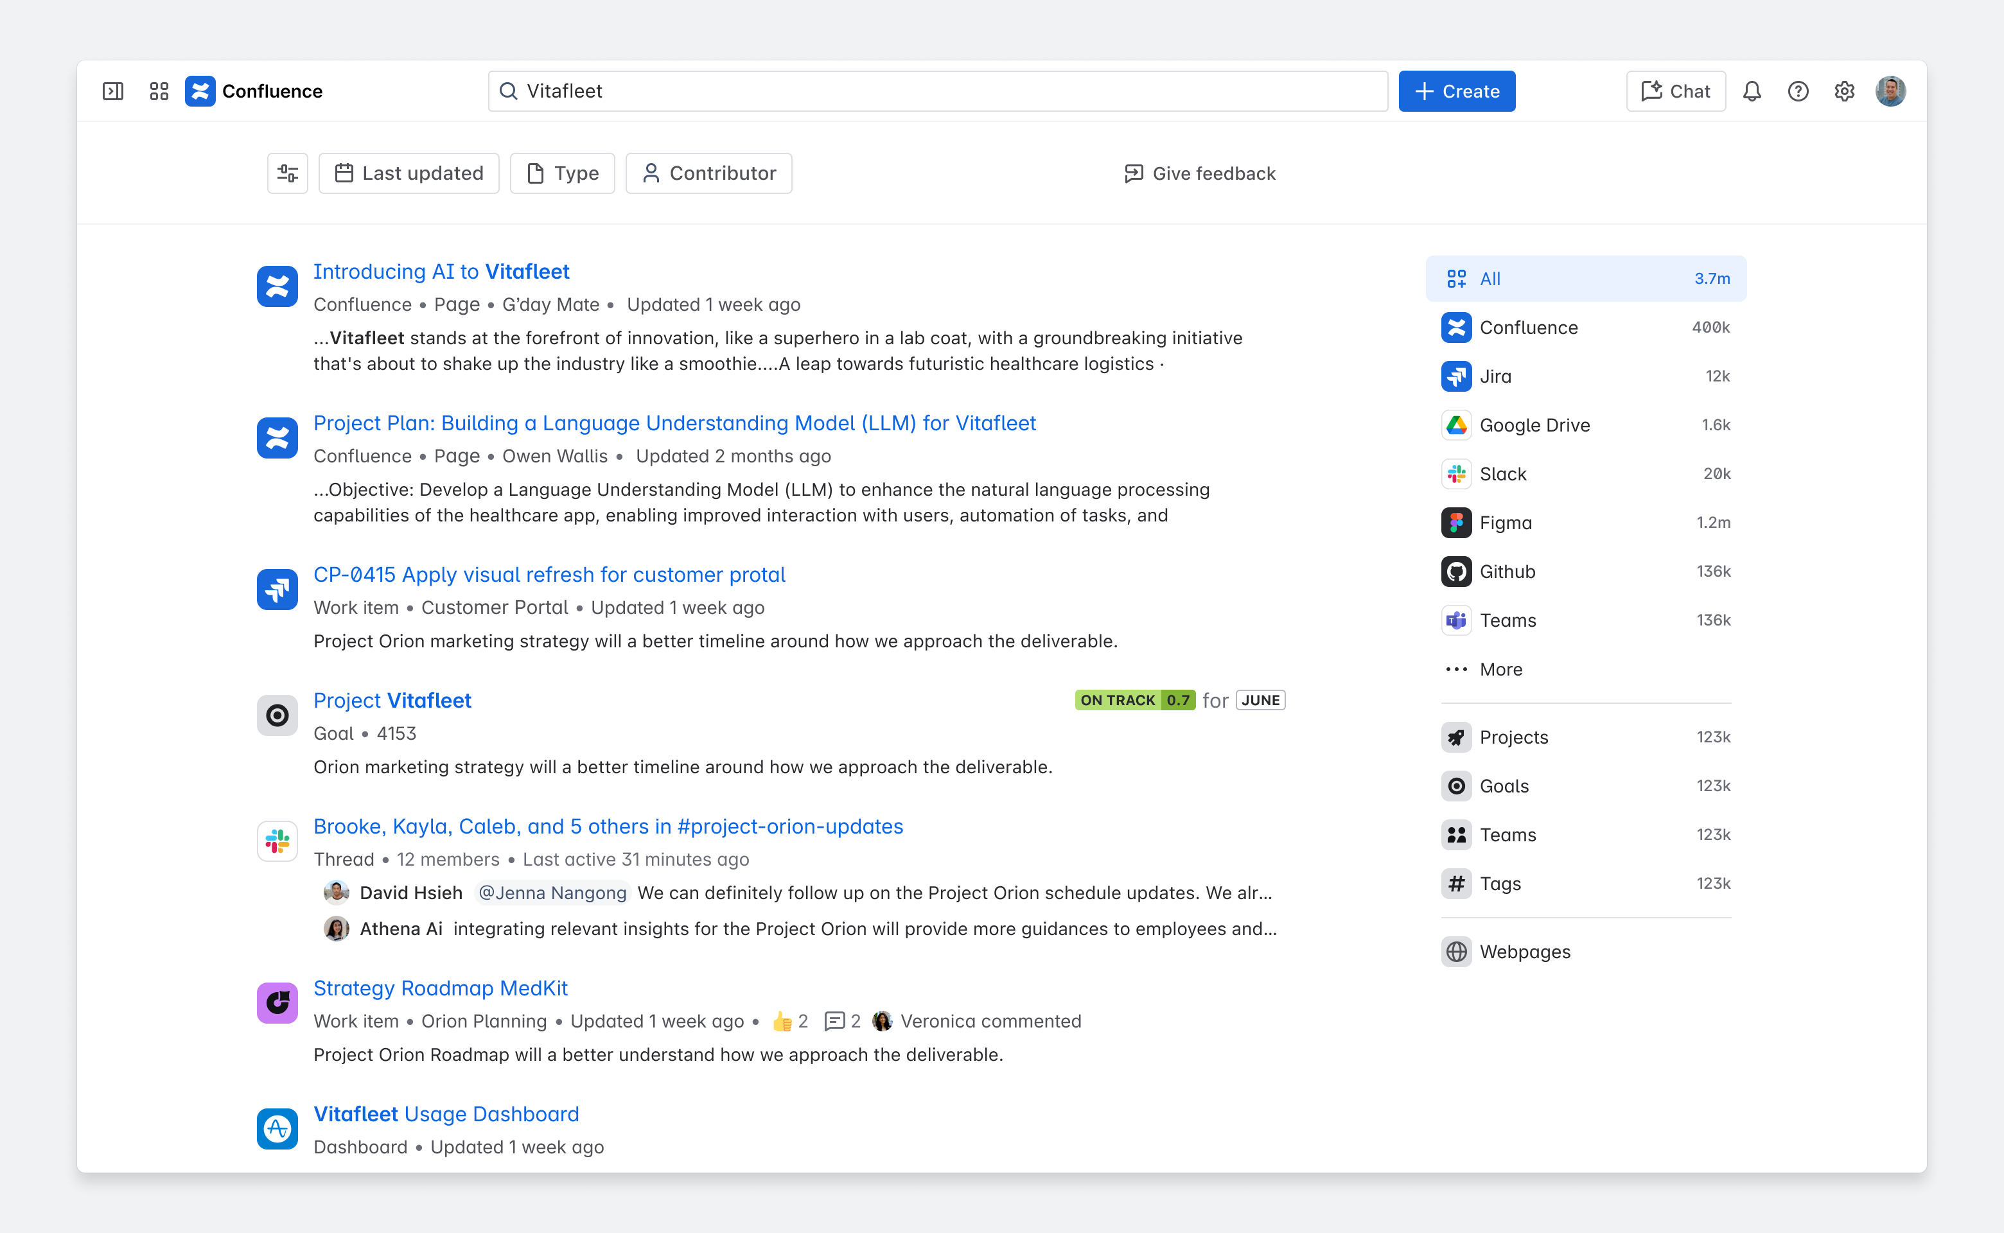The image size is (2004, 1233).
Task: Open the 'Introducing AI to Vitafleet' page link
Action: tap(441, 271)
